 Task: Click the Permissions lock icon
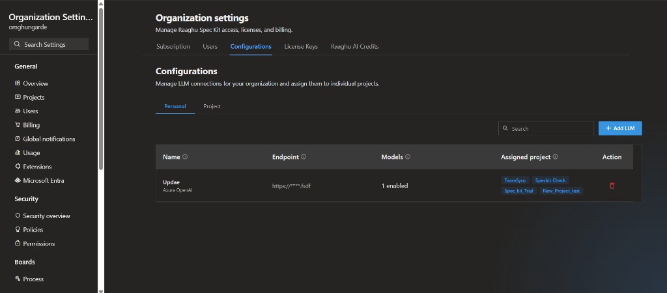(18, 244)
